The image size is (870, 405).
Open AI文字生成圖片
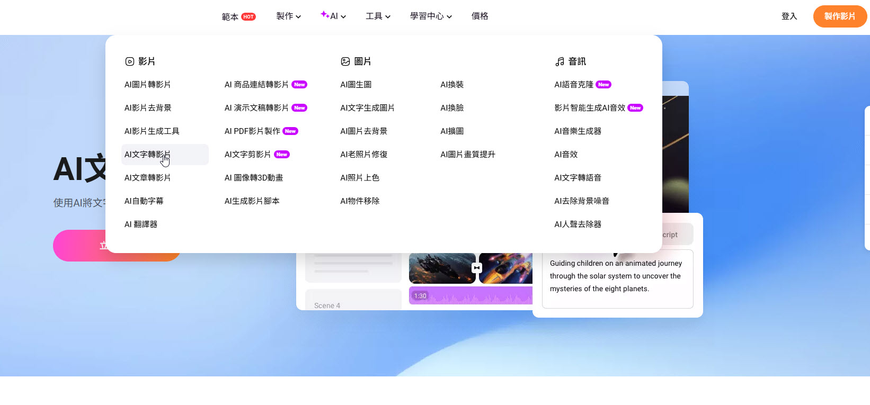coord(368,108)
